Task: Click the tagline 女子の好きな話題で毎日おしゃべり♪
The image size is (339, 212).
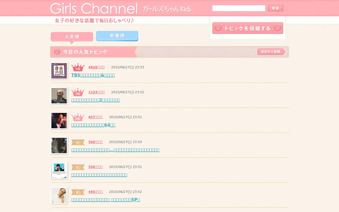Action: point(94,20)
